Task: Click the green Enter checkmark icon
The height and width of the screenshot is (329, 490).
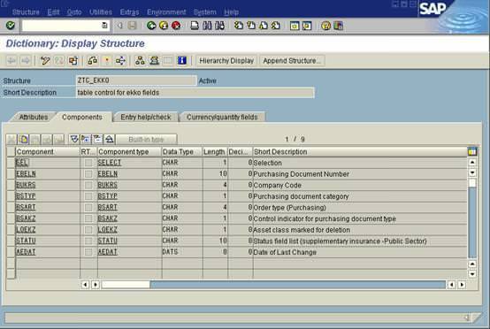Action: [11, 26]
